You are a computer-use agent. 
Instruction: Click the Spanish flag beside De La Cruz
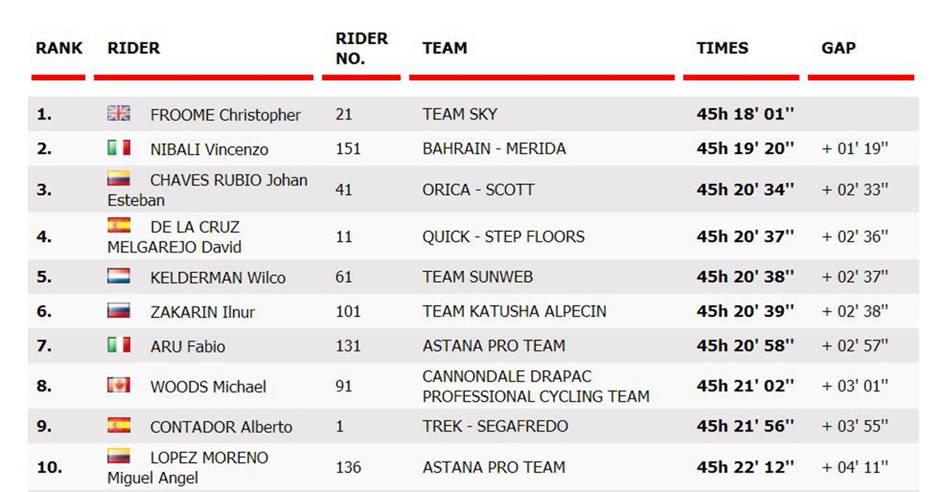click(x=119, y=226)
